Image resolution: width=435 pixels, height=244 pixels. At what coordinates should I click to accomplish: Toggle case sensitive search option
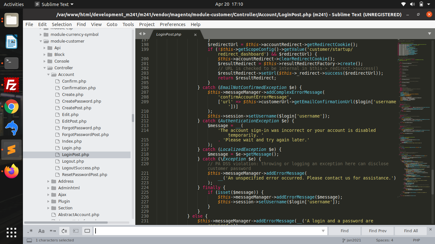click(41, 231)
